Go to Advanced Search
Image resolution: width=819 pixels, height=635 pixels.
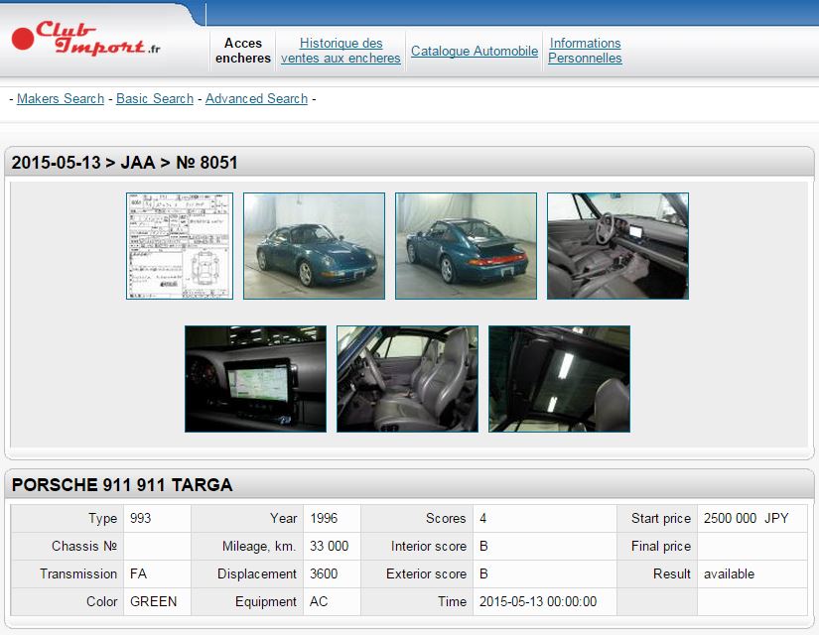[x=256, y=99]
